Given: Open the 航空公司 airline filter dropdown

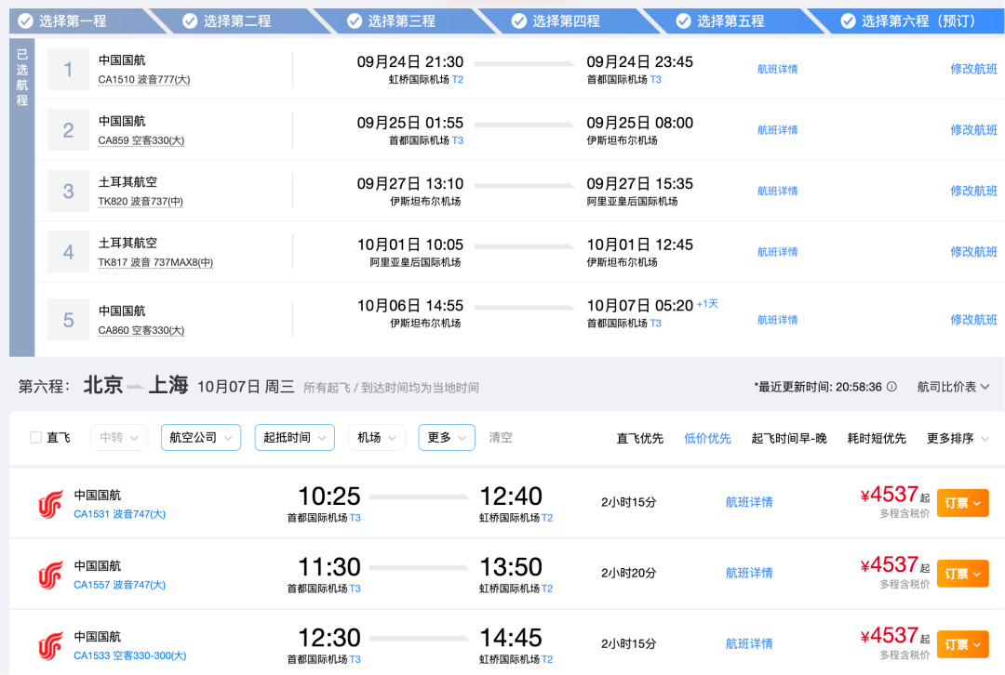Looking at the screenshot, I should (201, 437).
